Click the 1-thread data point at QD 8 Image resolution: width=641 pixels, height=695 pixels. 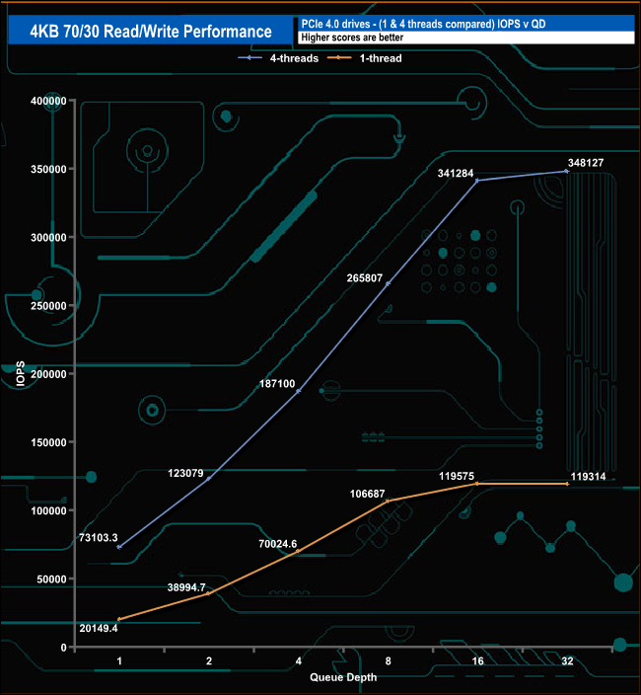[x=388, y=501]
